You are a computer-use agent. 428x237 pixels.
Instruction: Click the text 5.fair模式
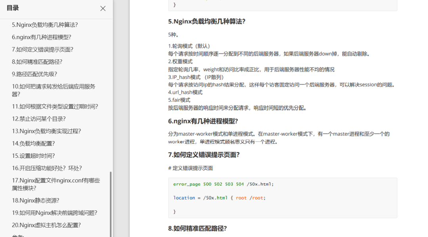(180, 100)
